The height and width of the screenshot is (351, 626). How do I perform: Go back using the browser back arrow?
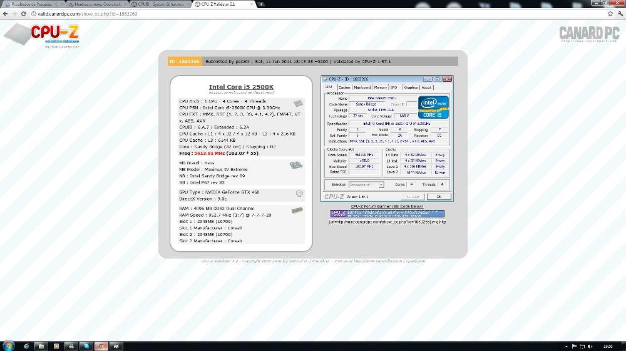click(5, 14)
